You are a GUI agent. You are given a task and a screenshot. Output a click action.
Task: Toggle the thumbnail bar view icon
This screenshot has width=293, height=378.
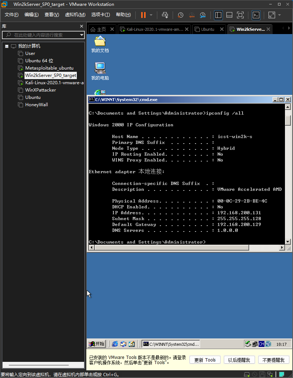tap(229, 15)
